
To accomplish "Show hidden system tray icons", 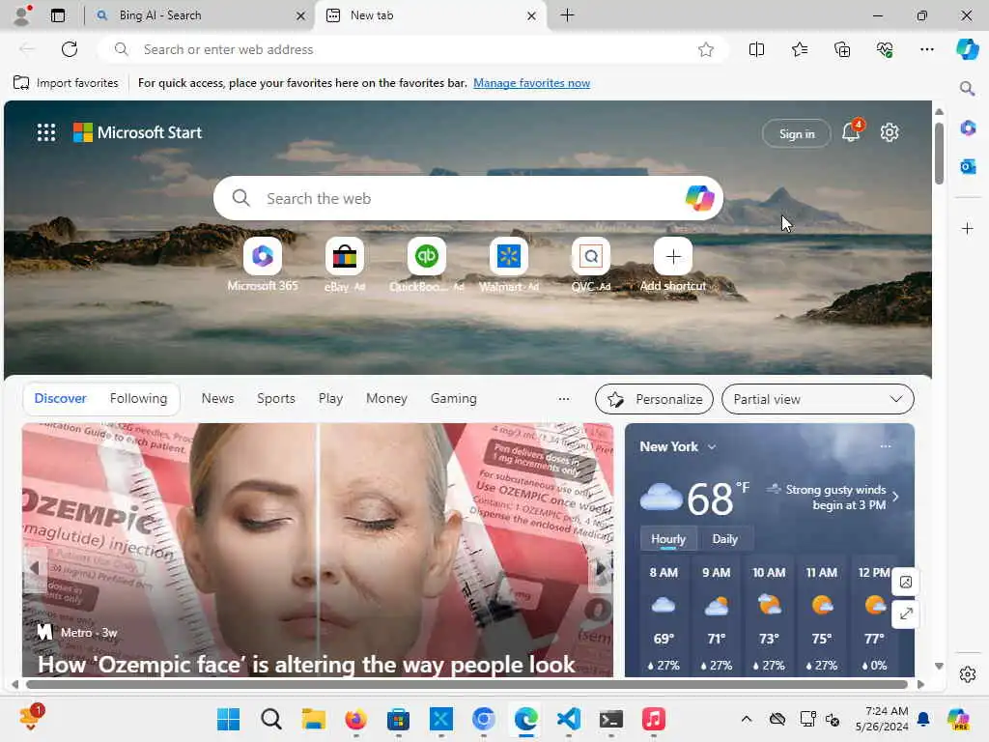I will (747, 719).
